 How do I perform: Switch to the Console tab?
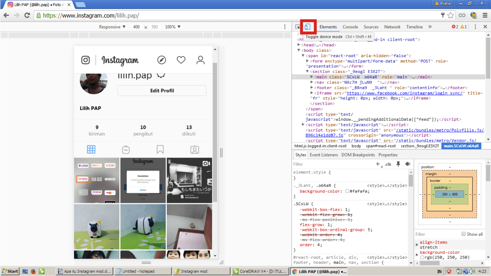pos(350,27)
